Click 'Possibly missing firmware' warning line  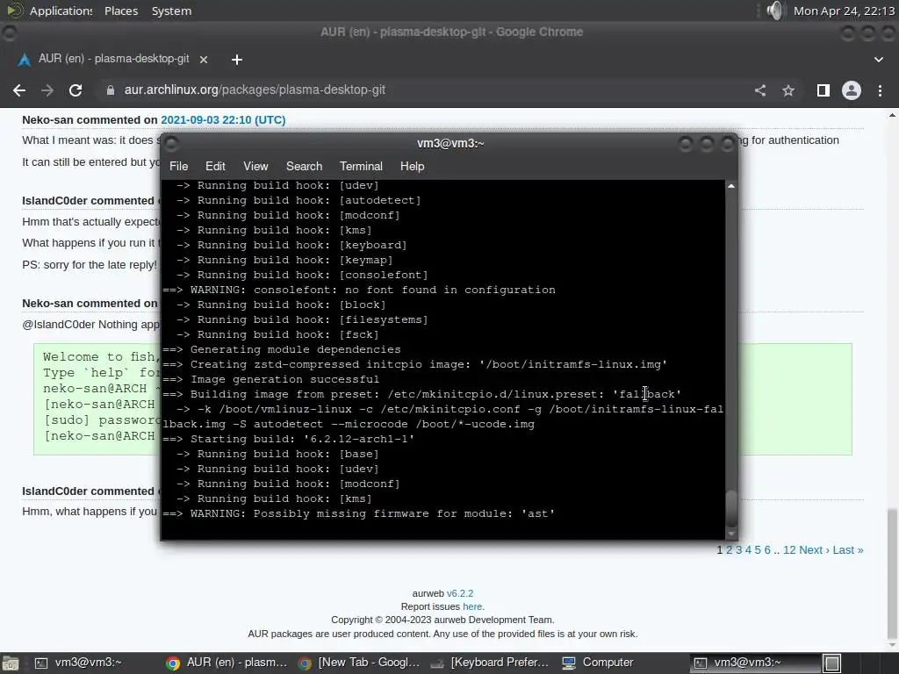pyautogui.click(x=359, y=513)
